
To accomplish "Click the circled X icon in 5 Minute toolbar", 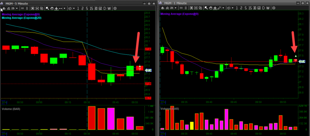I will [115, 8].
